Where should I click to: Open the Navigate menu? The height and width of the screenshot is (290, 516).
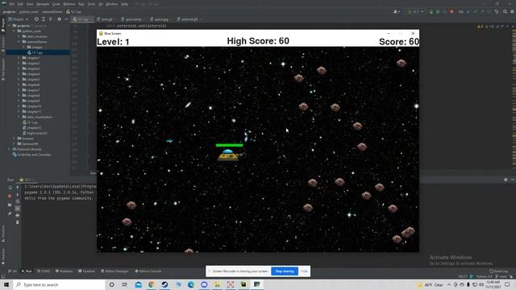(x=43, y=4)
